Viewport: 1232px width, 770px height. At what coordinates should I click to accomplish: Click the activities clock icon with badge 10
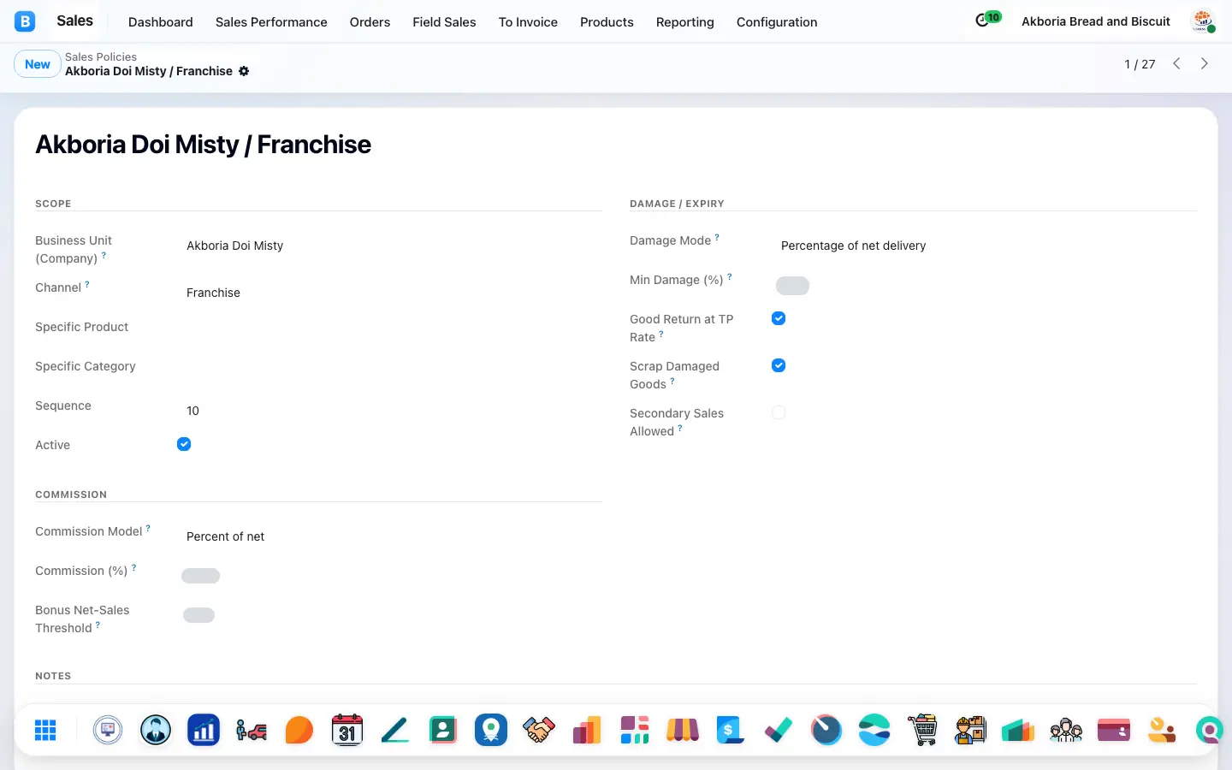987,20
